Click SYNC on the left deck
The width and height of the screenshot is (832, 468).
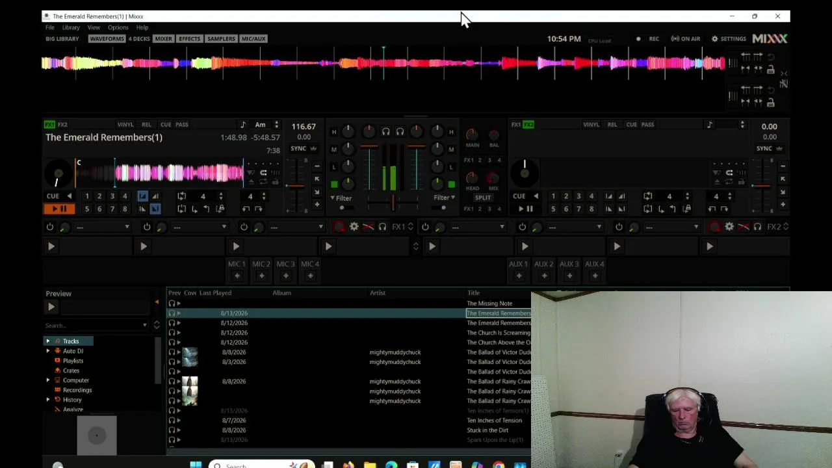[x=298, y=148]
